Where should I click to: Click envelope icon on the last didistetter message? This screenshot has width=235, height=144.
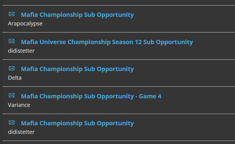(x=12, y=123)
